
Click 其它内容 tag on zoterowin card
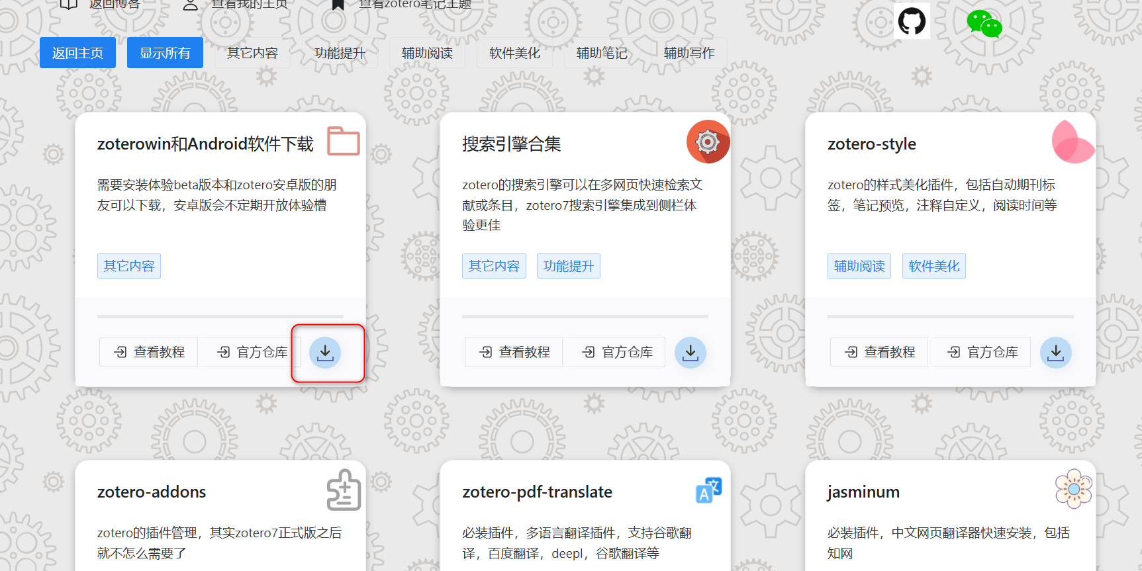129,266
